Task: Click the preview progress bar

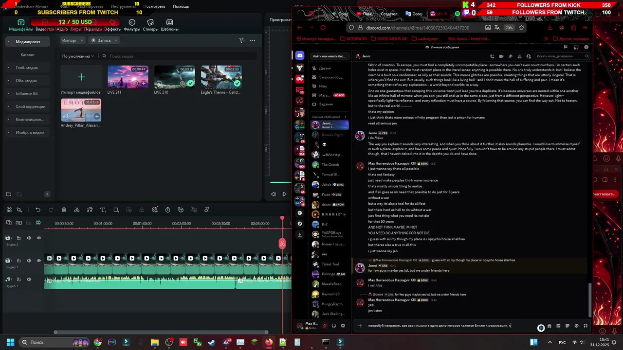Action: pyautogui.click(x=281, y=183)
